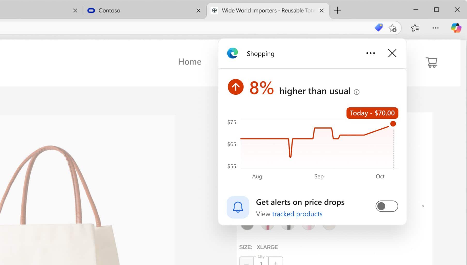Close the Shopping panel
The height and width of the screenshot is (265, 467).
click(x=392, y=53)
